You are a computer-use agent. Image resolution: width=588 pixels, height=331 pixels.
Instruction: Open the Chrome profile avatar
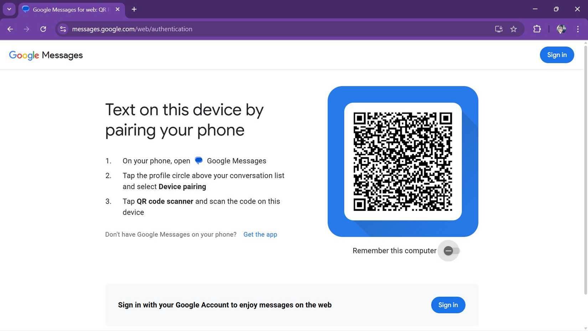coord(561,29)
